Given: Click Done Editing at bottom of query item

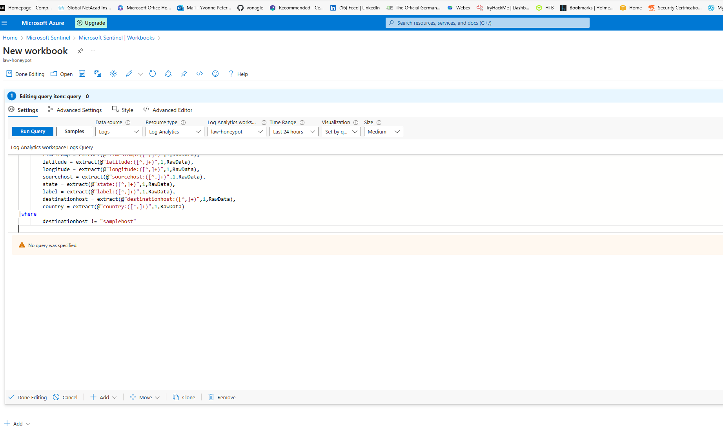Looking at the screenshot, I should tap(27, 397).
